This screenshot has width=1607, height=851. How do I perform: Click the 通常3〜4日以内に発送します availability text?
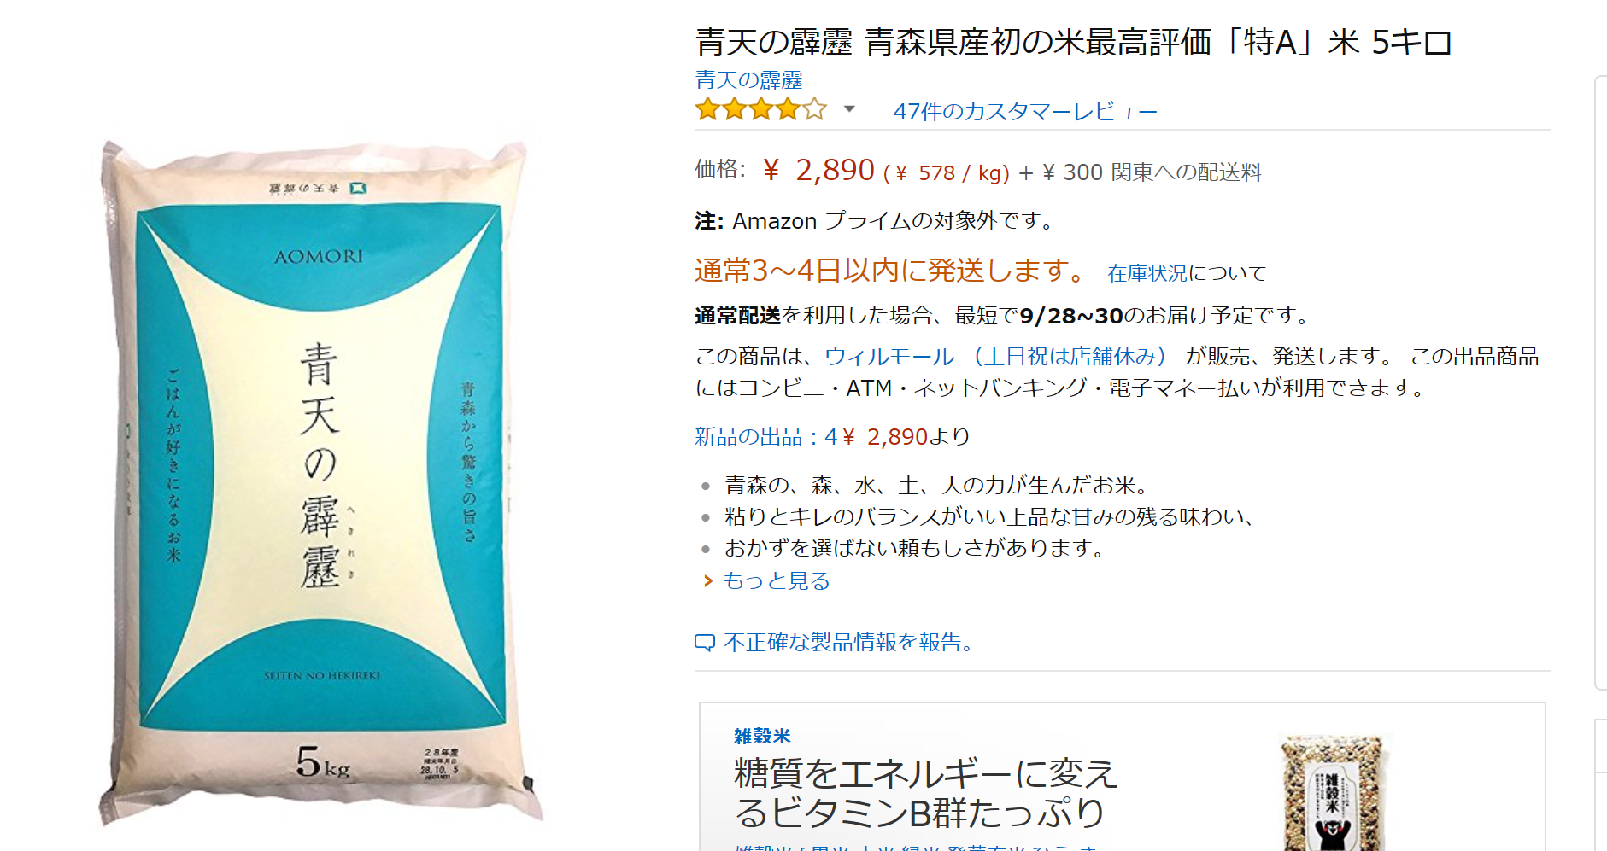tap(891, 271)
